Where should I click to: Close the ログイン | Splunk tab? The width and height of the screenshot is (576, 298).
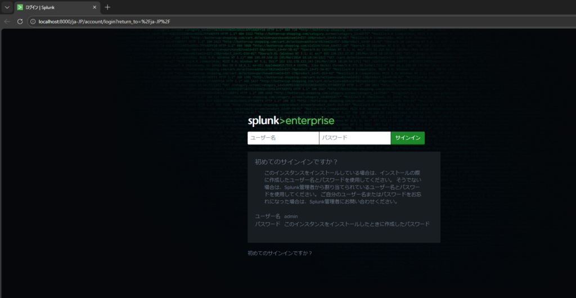tap(94, 7)
